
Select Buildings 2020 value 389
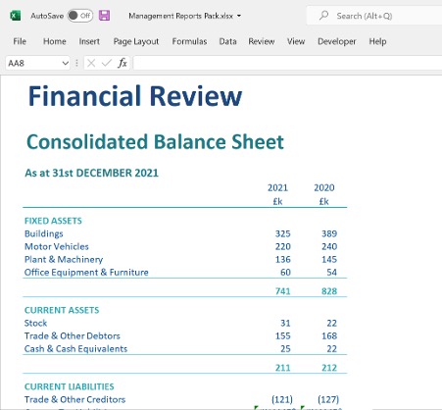pyautogui.click(x=329, y=233)
